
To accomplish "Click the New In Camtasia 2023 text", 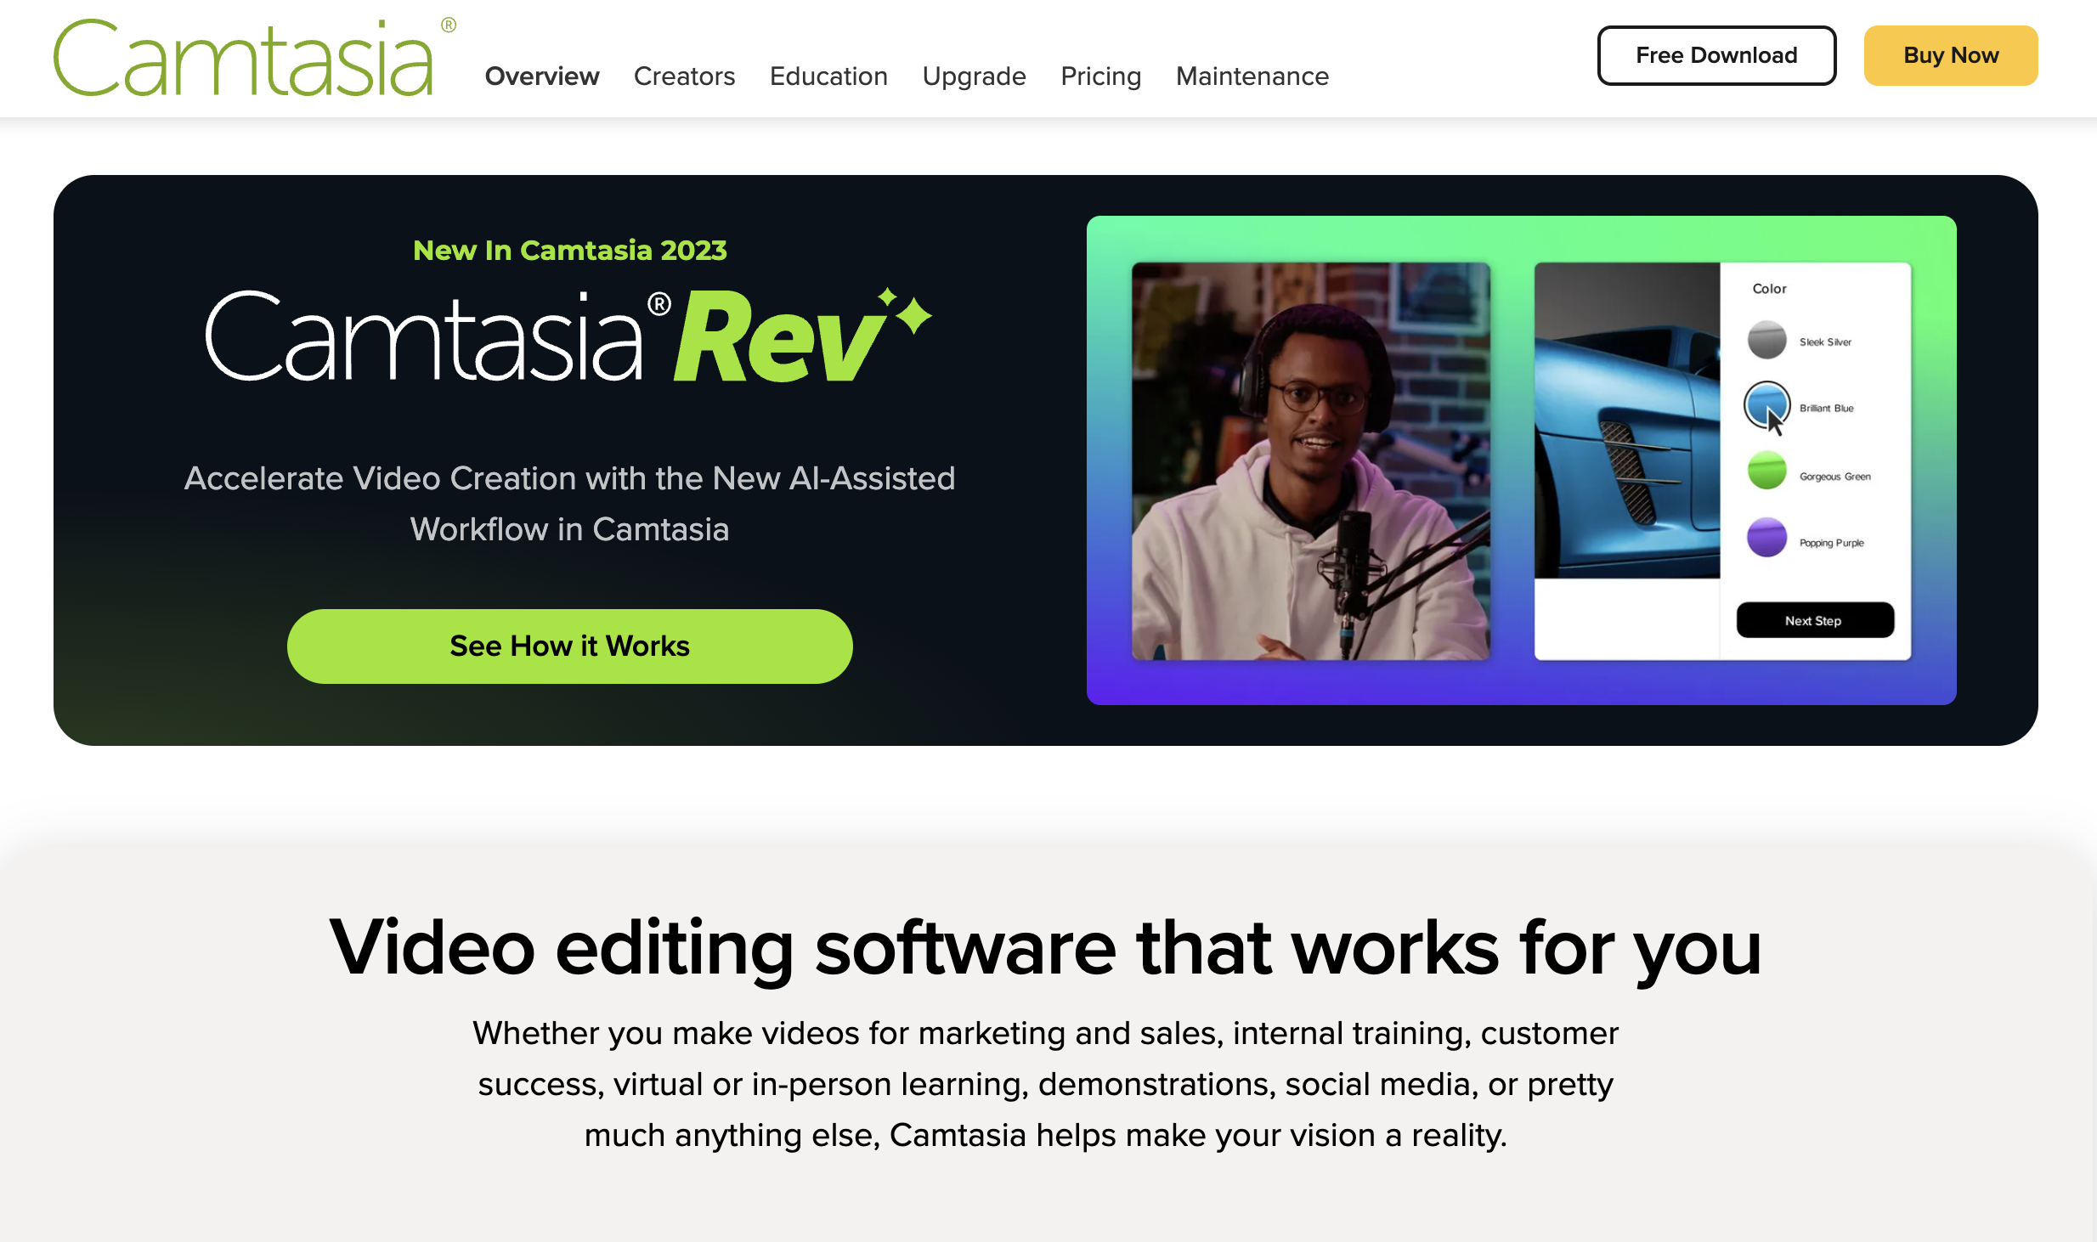I will 569,251.
